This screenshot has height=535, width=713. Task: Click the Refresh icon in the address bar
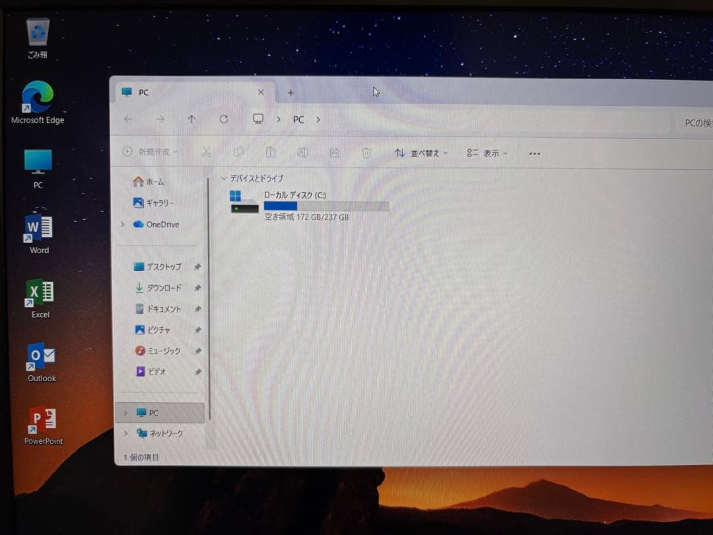pos(224,119)
